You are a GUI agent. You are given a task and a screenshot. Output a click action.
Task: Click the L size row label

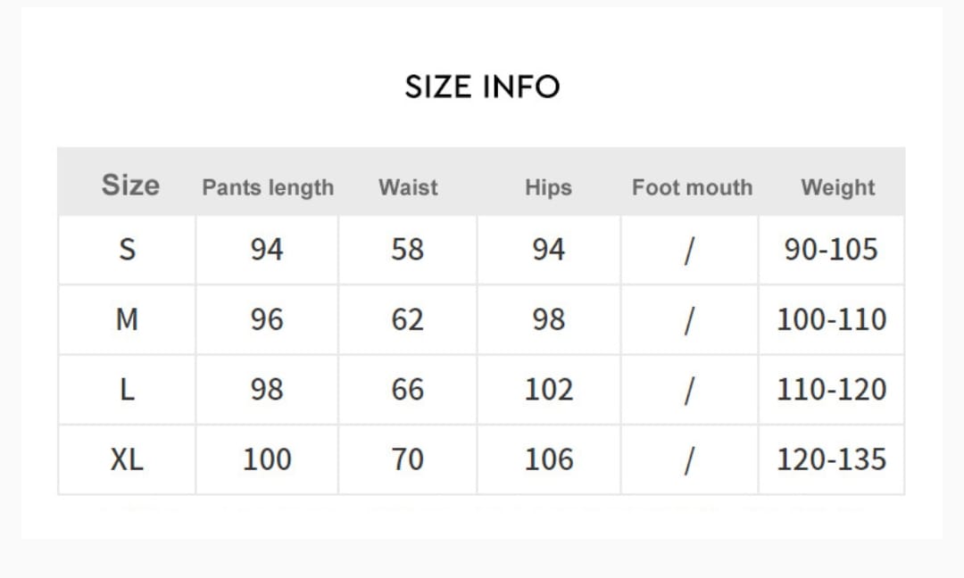point(128,390)
